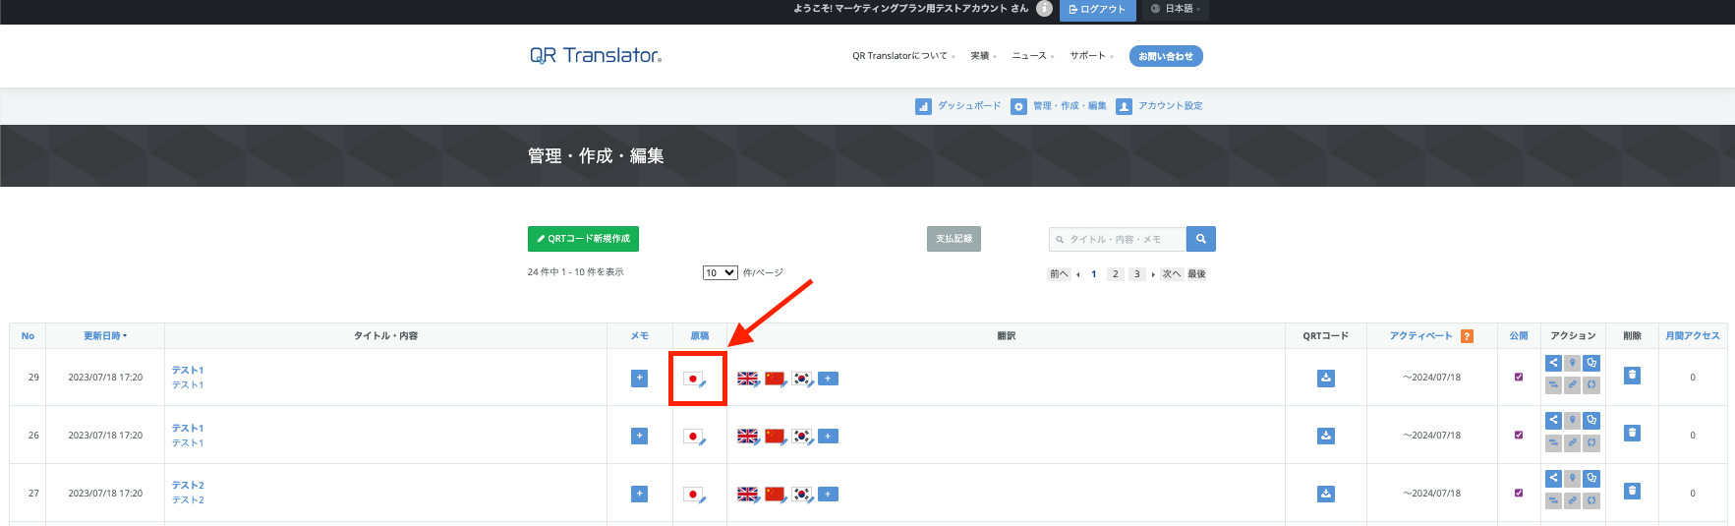
Task: Edit the Japanese source flag in row 29
Action: [x=695, y=380]
